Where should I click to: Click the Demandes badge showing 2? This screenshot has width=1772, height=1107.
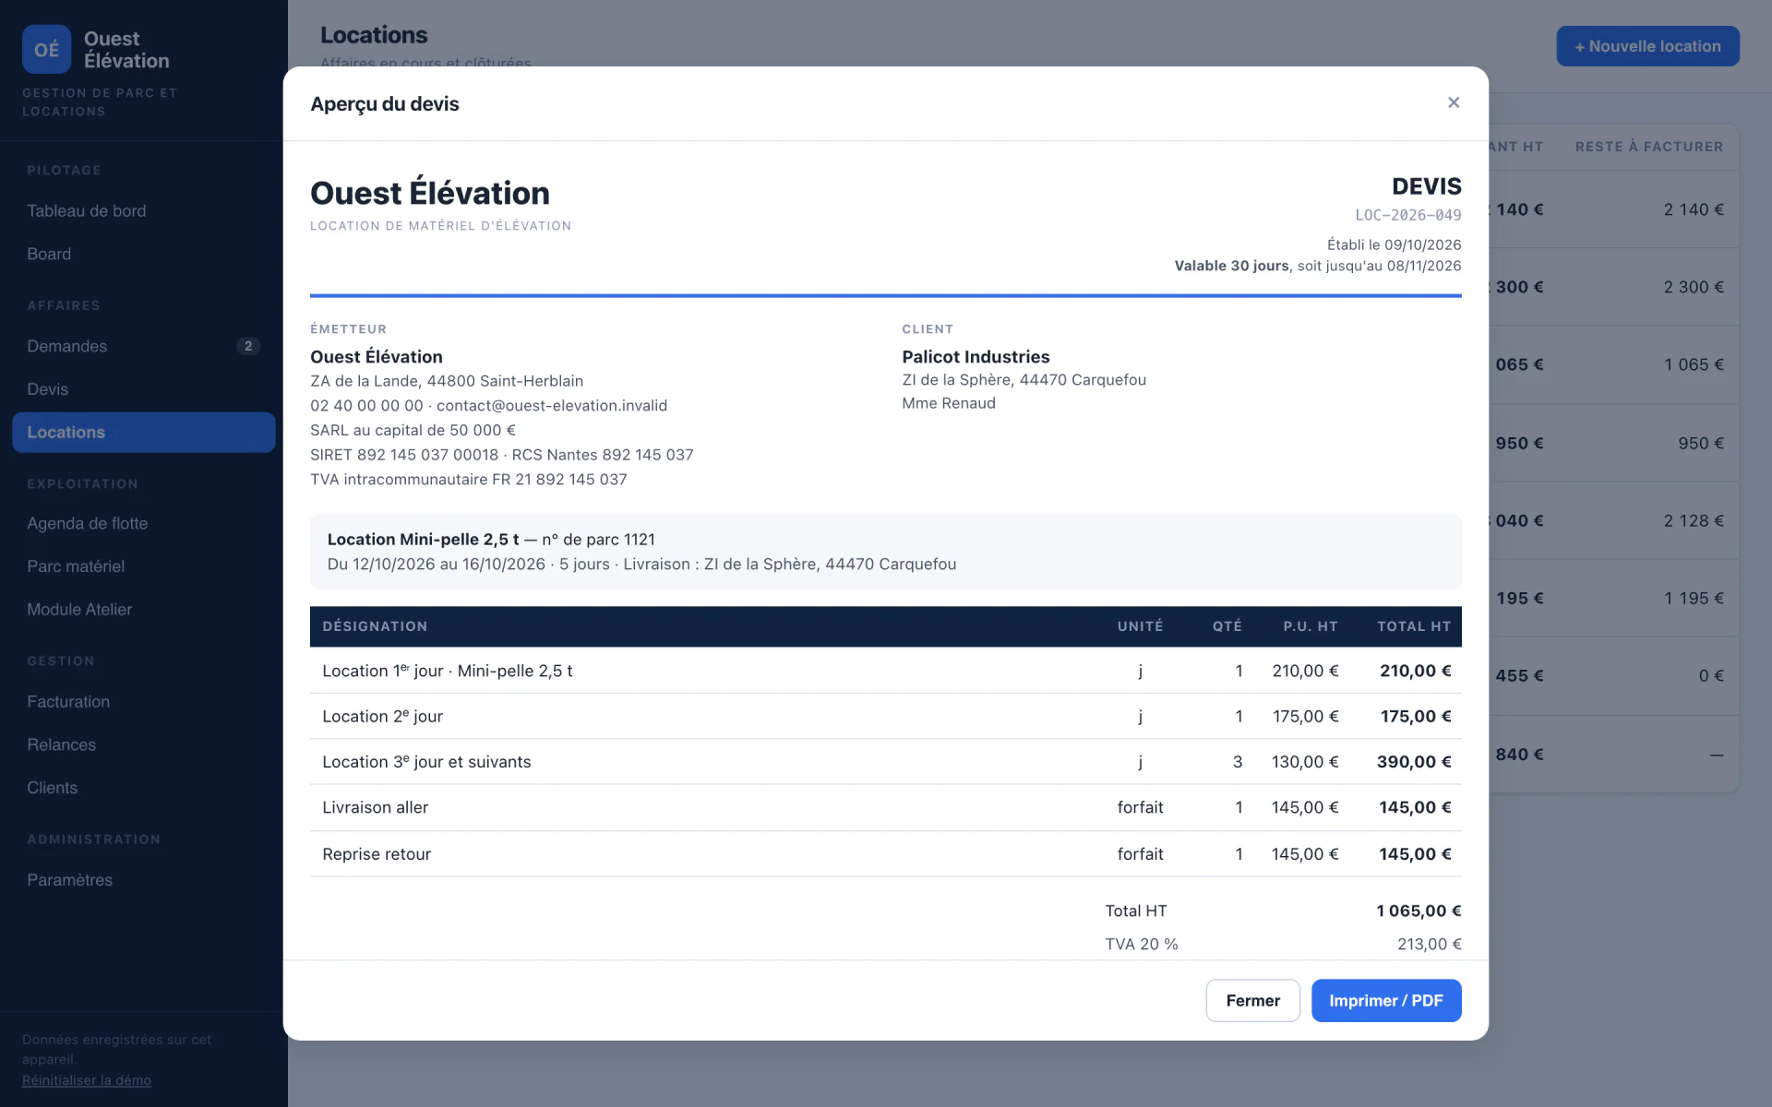tap(248, 346)
